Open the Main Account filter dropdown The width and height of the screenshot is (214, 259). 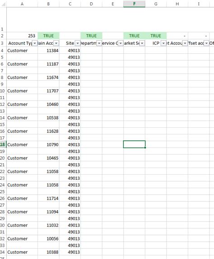pyautogui.click(x=56, y=43)
